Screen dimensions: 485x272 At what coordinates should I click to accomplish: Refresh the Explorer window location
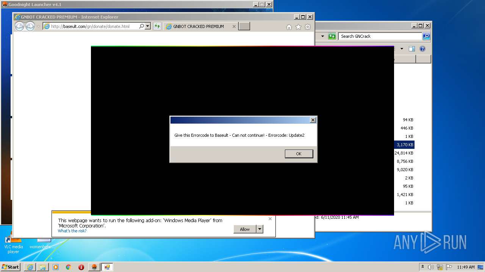[x=332, y=36]
